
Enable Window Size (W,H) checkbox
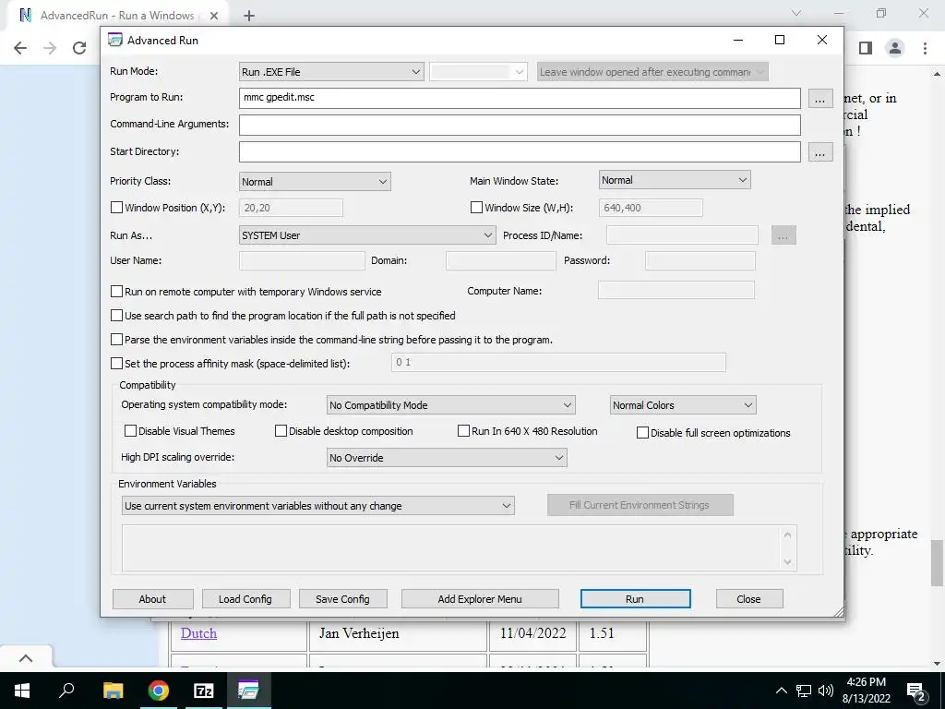477,208
